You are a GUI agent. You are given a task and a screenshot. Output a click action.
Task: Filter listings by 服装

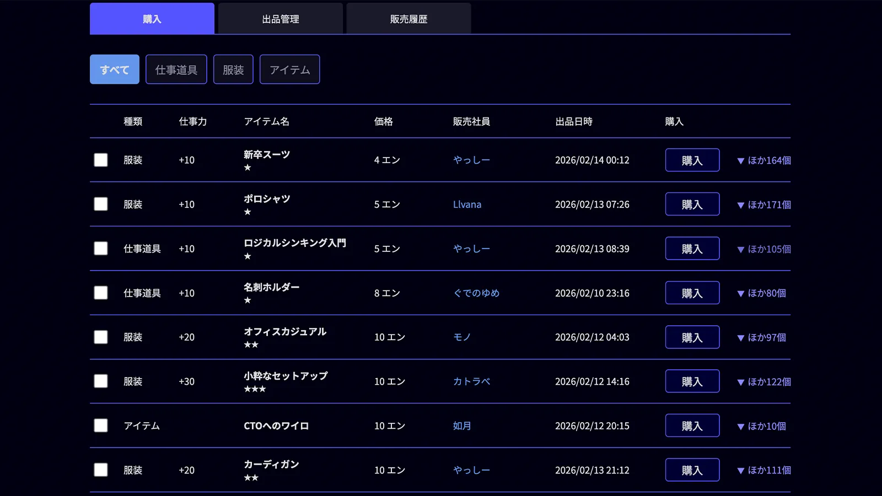coord(233,69)
